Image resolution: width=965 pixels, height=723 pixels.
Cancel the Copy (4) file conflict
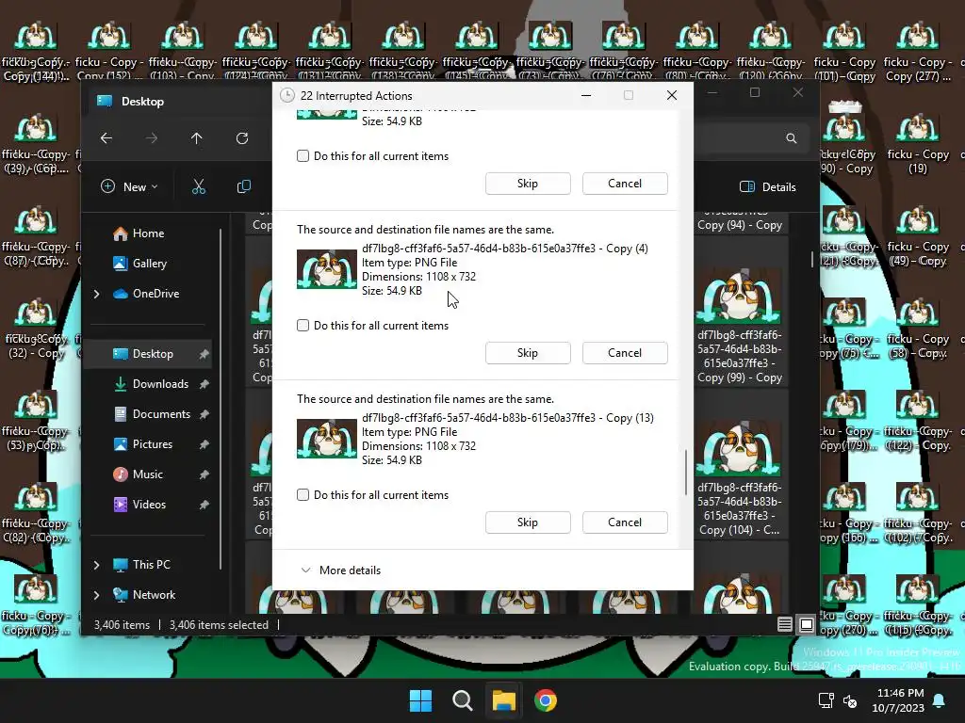tap(625, 353)
